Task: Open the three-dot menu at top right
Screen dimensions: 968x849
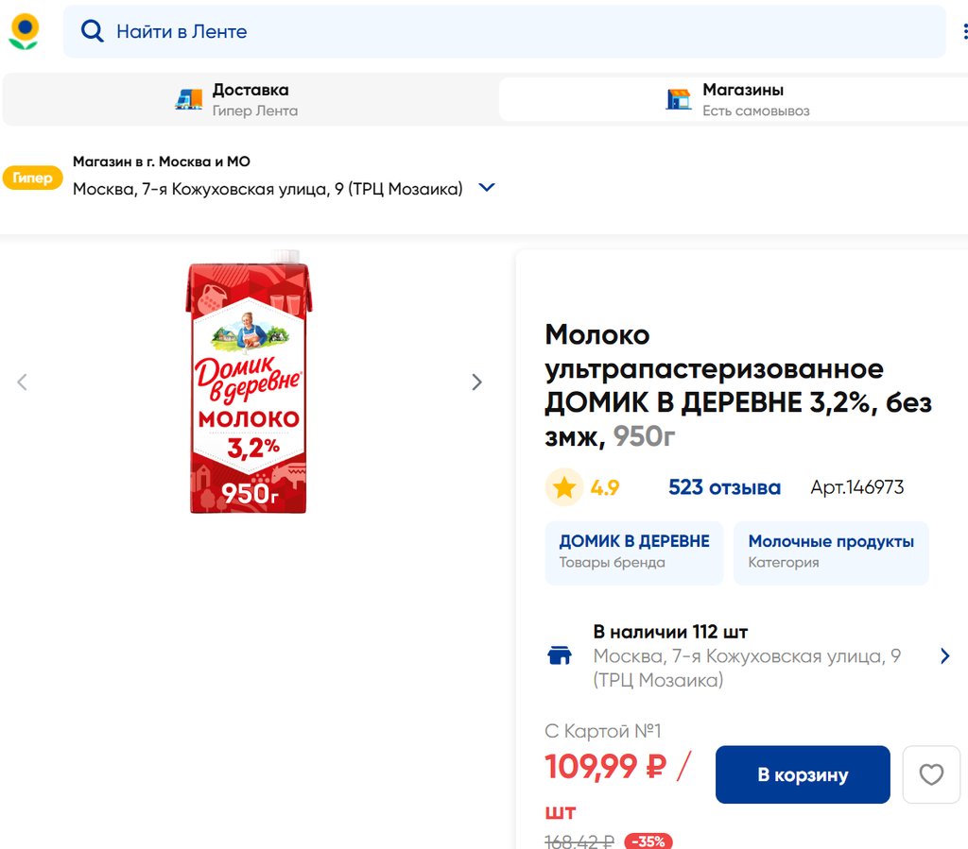Action: coord(964,32)
